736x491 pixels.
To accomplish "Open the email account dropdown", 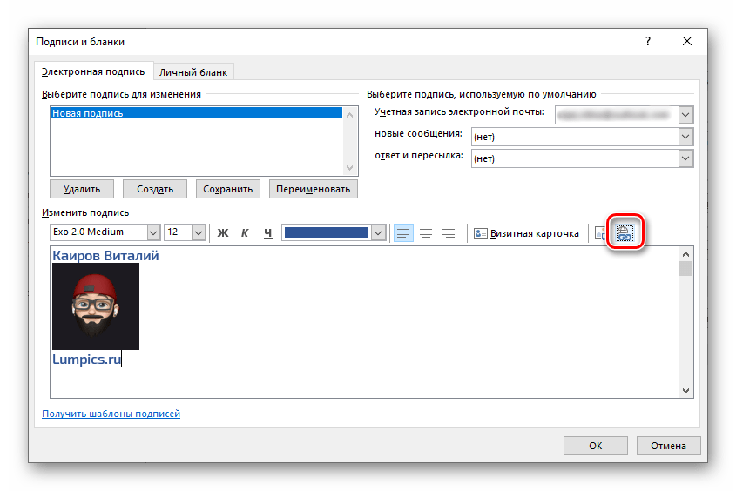I will pos(685,115).
